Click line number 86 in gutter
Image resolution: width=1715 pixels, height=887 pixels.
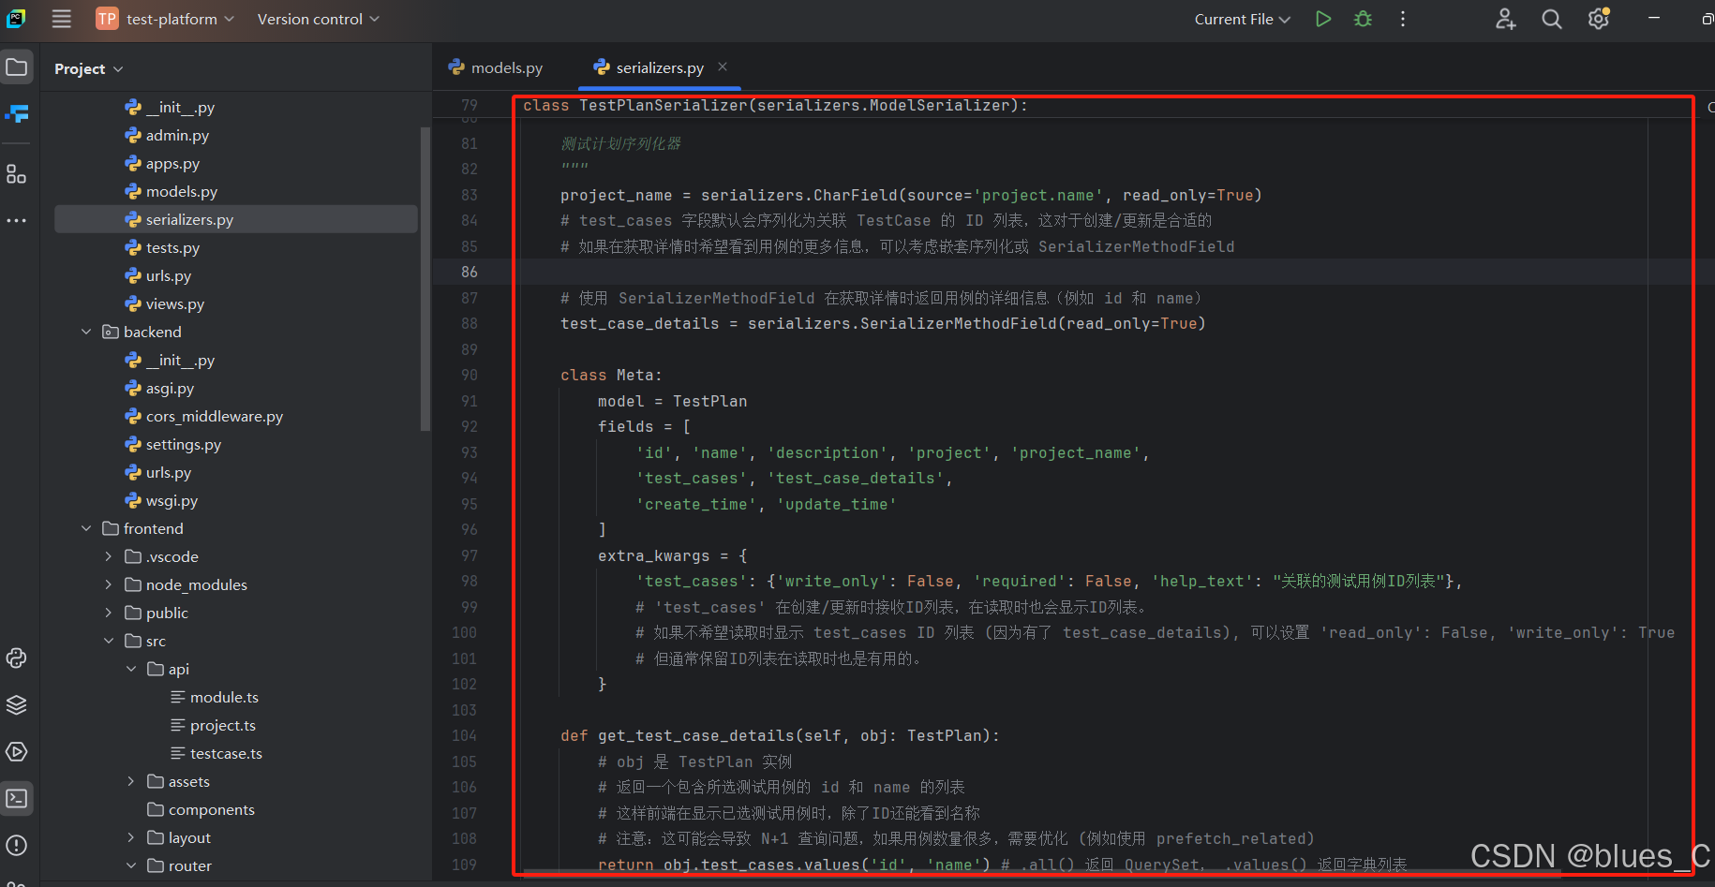[470, 272]
